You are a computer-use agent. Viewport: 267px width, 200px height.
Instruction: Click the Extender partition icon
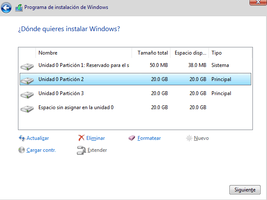pyautogui.click(x=81, y=150)
